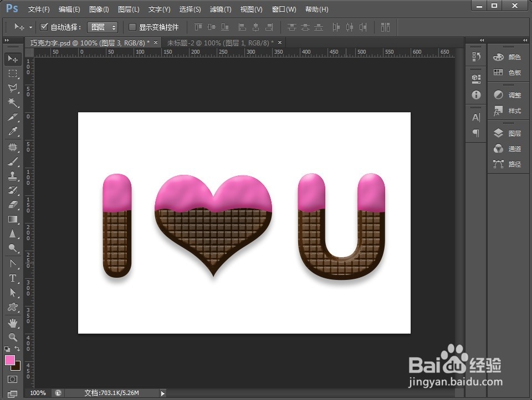Image resolution: width=532 pixels, height=400 pixels.
Task: Open status bar info flyout arrow
Action: point(162,393)
